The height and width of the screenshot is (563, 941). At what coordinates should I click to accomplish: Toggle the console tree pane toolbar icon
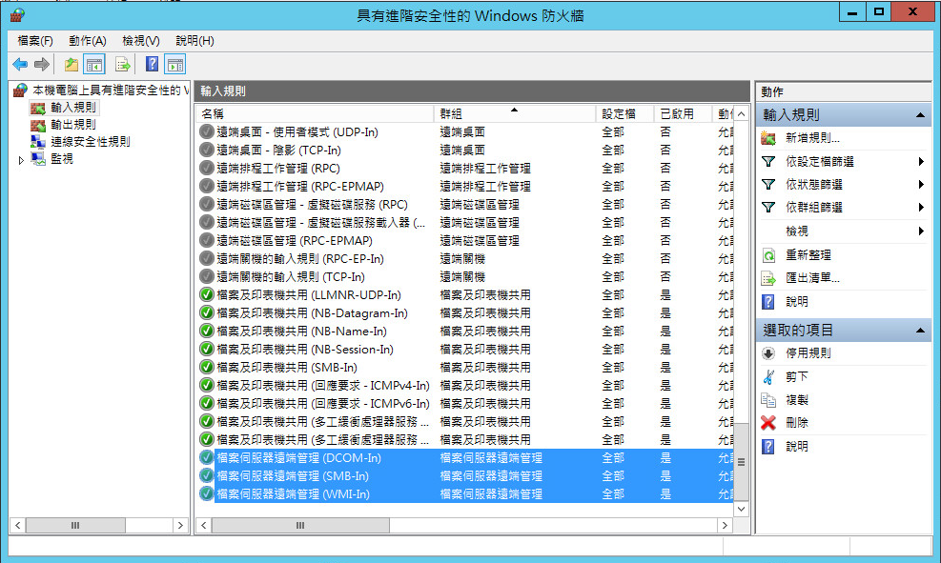[x=94, y=64]
